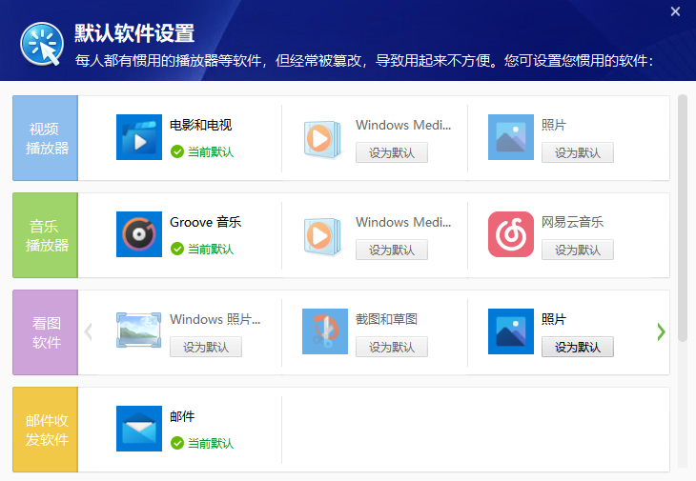Click the Movies & TV (电影和电视) icon
This screenshot has height=481, width=696.
pos(139,138)
